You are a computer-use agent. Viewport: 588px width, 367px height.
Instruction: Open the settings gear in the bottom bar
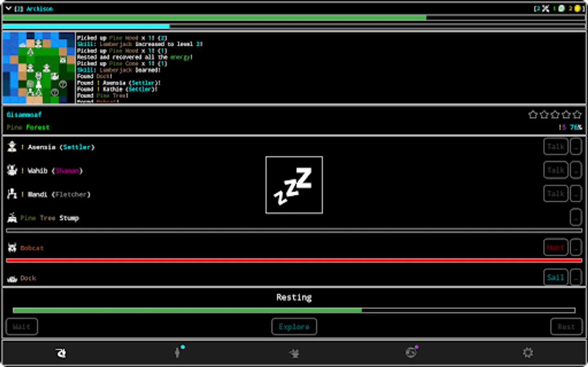tap(528, 352)
